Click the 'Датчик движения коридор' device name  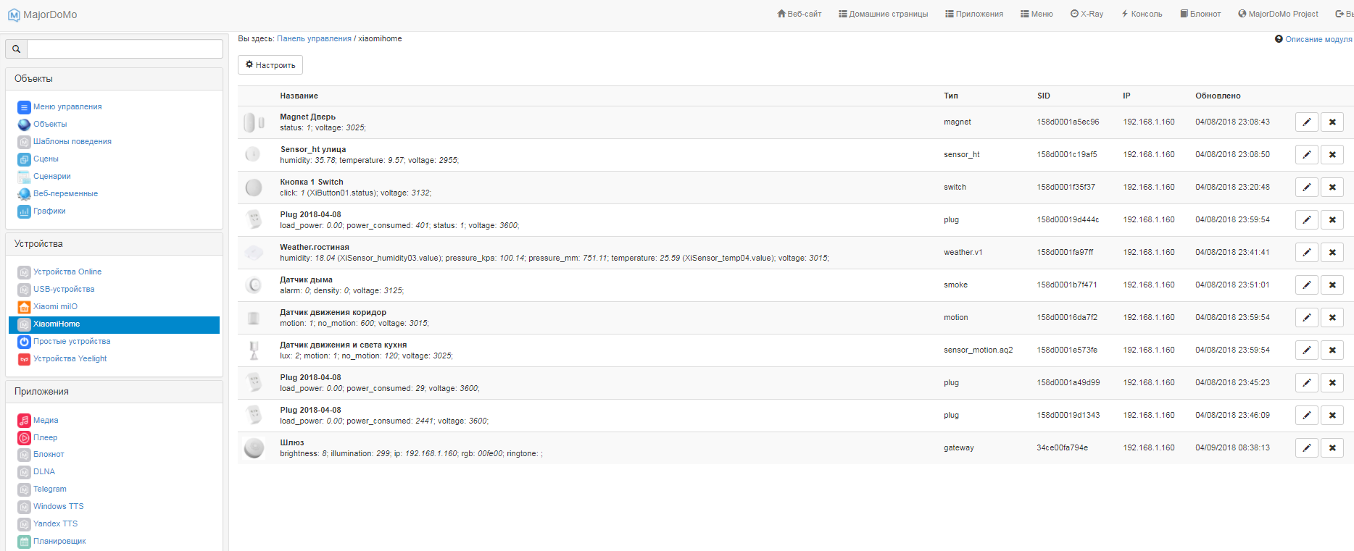[333, 313]
